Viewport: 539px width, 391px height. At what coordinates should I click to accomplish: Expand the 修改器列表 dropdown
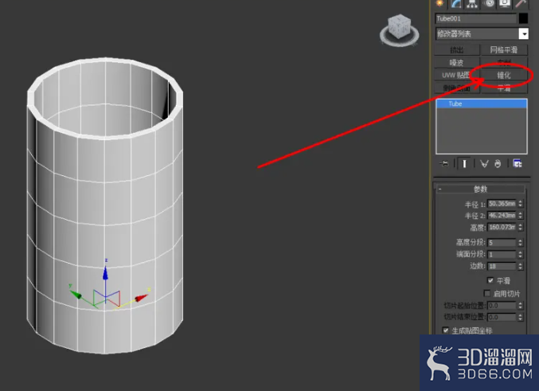524,33
